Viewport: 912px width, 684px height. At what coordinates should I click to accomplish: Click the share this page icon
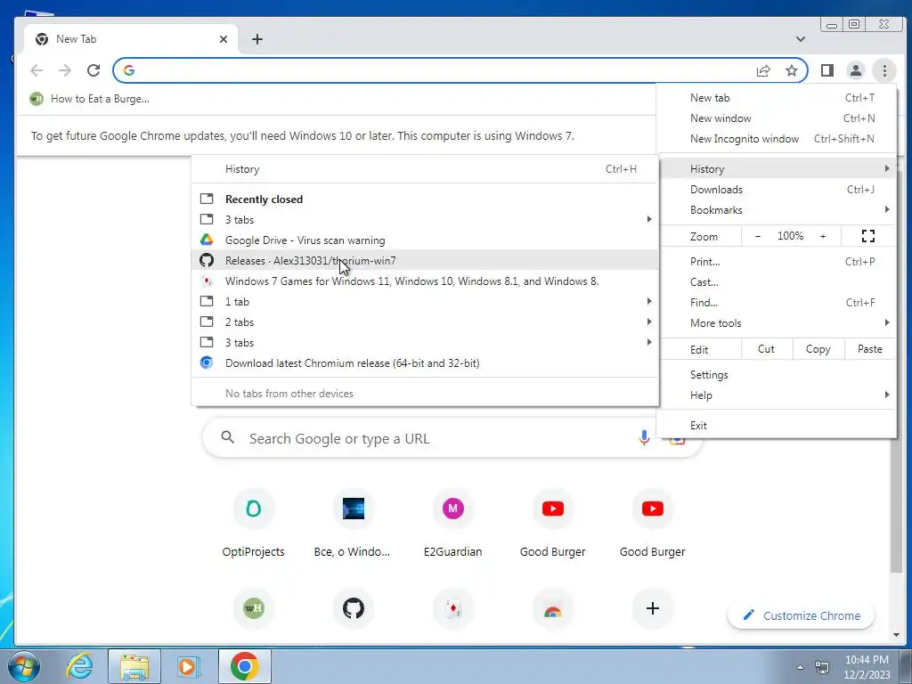tap(763, 70)
